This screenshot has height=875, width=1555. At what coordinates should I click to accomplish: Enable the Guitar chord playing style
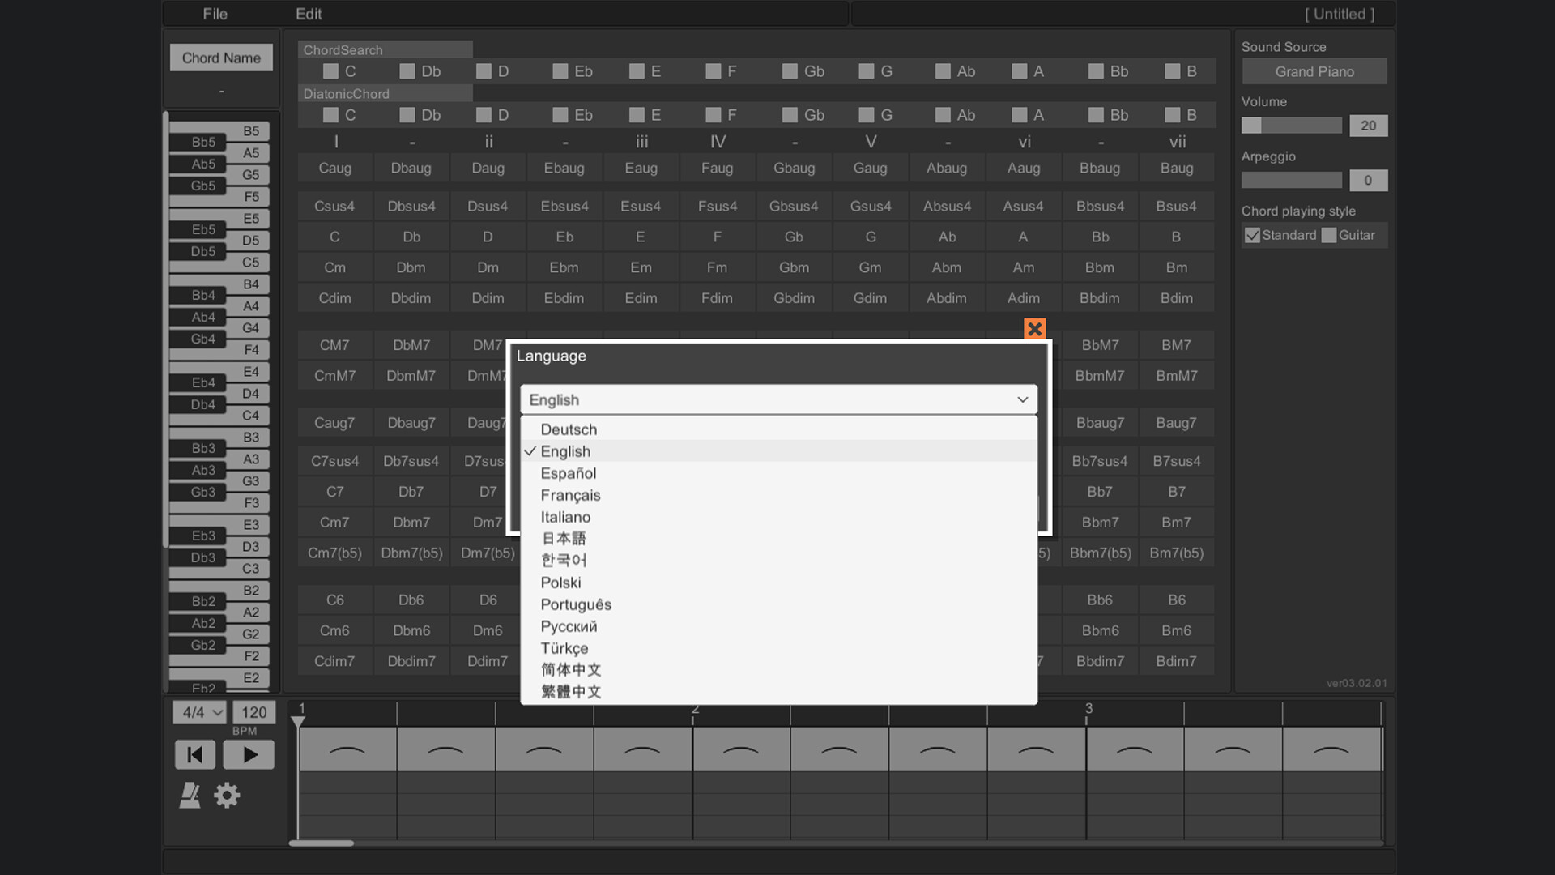(x=1328, y=235)
